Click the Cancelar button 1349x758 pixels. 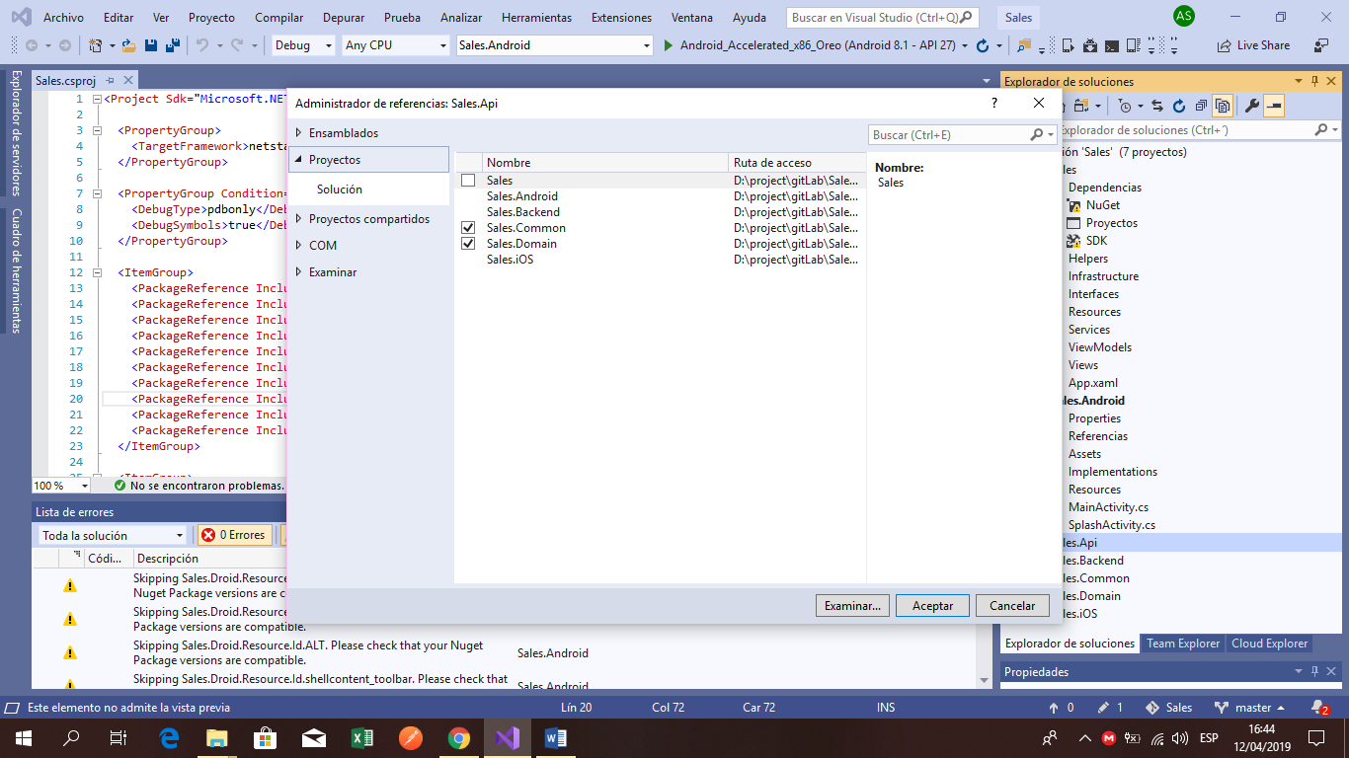(1012, 606)
